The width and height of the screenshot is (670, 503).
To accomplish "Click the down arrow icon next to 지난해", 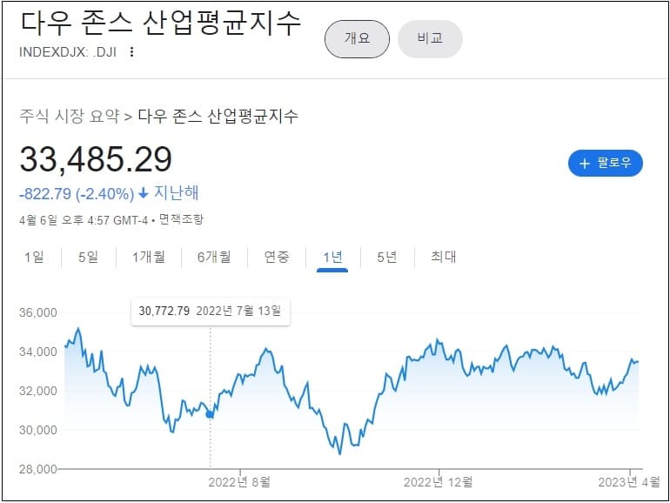I will point(144,193).
